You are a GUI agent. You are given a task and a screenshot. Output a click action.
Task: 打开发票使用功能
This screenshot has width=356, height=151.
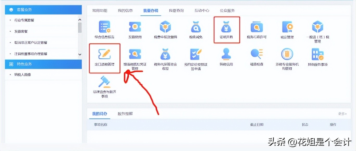click(135, 29)
